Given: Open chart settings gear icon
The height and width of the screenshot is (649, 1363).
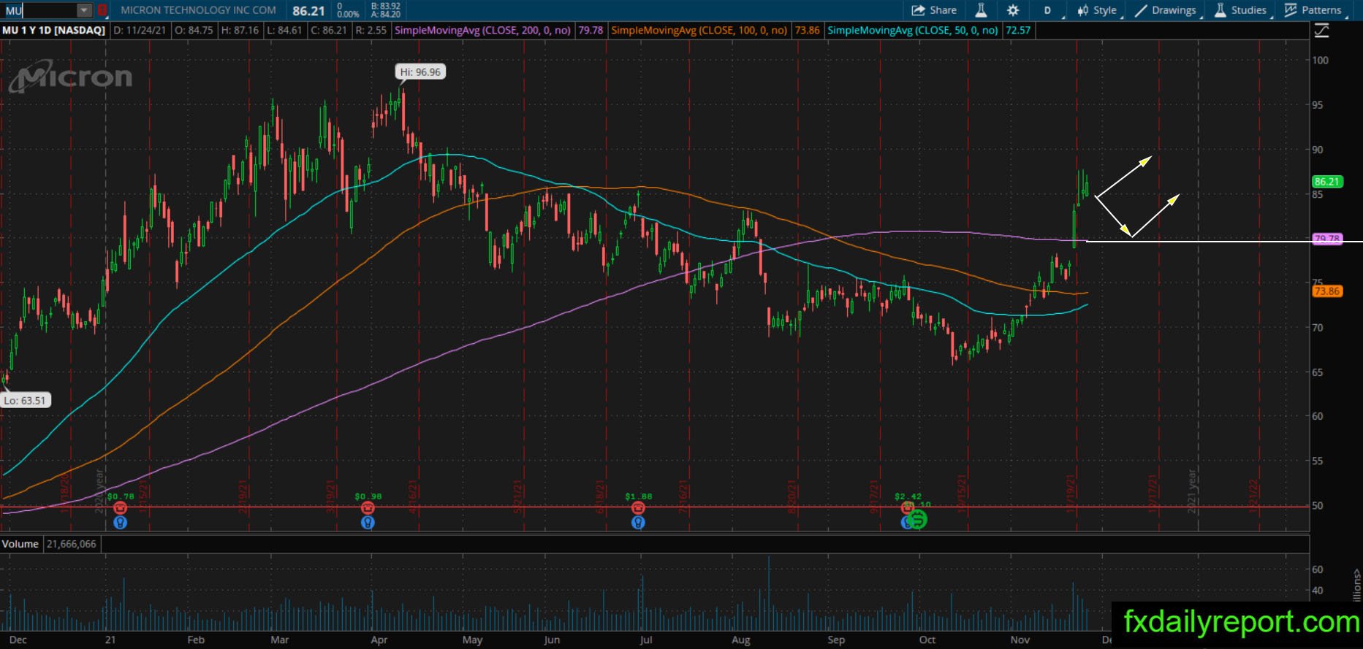Looking at the screenshot, I should (x=1013, y=10).
